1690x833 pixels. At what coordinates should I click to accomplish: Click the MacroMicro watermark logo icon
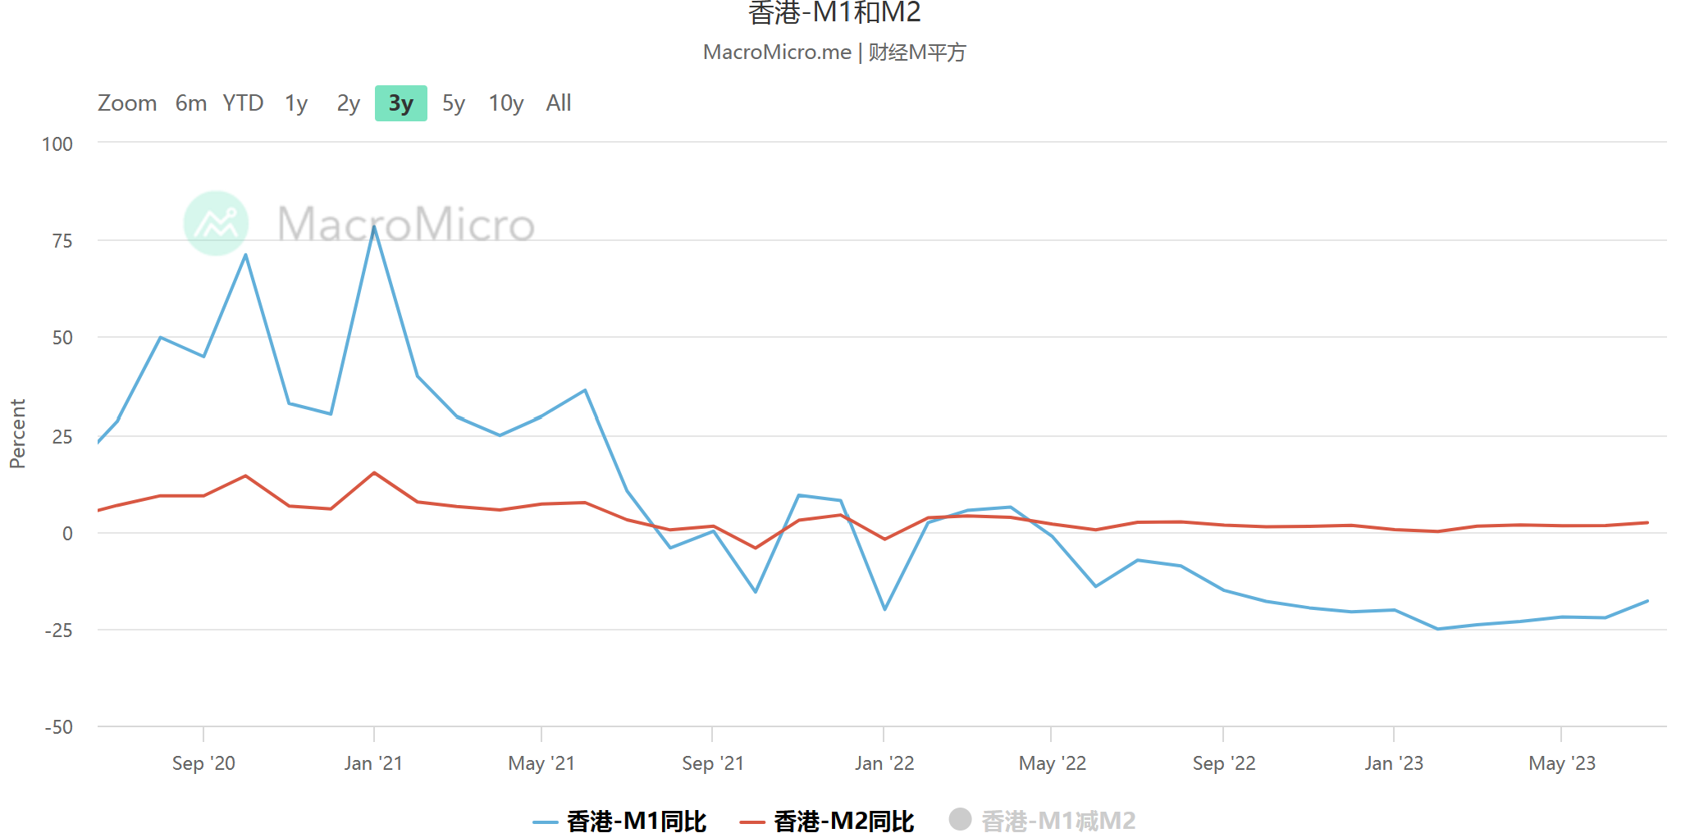(x=216, y=223)
